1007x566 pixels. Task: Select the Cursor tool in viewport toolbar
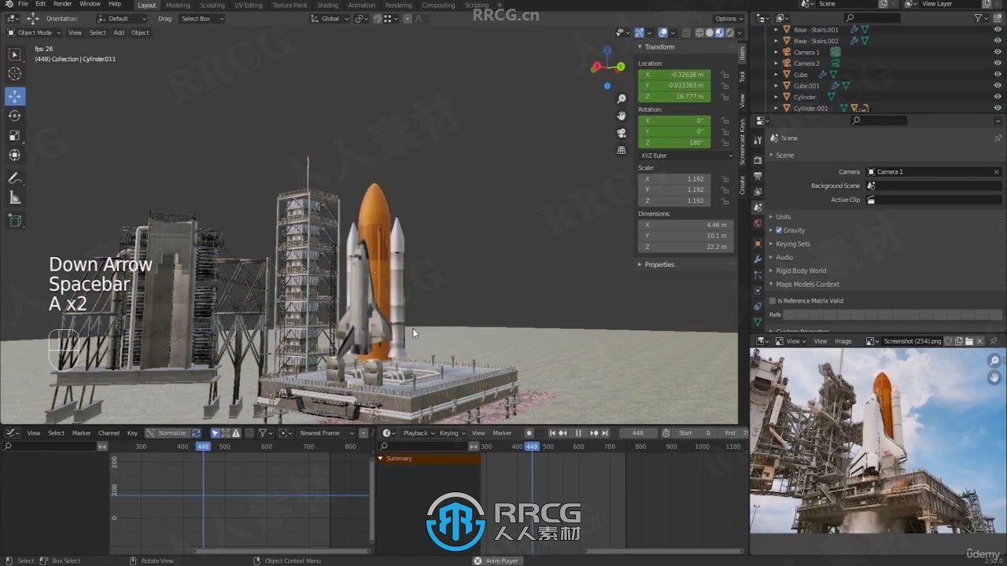(15, 74)
